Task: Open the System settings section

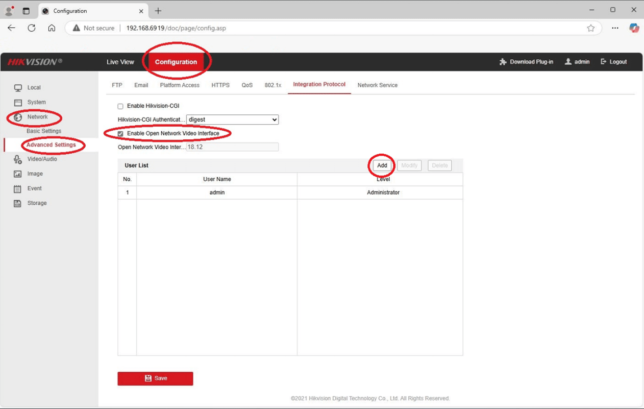Action: [37, 103]
